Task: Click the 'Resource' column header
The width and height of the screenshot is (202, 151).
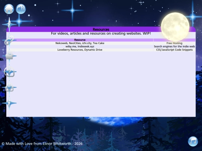Action: click(80, 40)
